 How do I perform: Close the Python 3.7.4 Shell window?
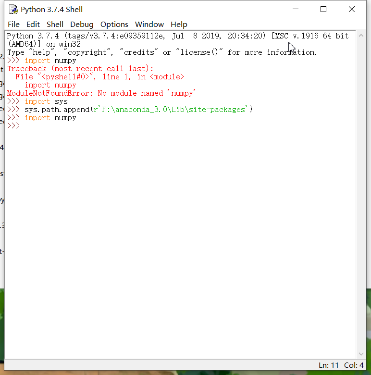coord(352,9)
